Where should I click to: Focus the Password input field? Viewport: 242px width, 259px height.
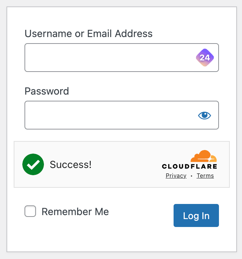(x=122, y=115)
